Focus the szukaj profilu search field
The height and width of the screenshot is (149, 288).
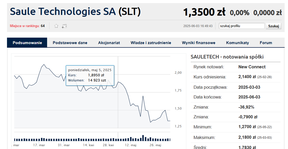[242, 26]
